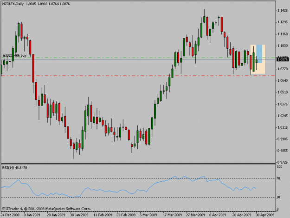Click the 1.0640 price scale value
The image size is (290, 218).
[283, 80]
